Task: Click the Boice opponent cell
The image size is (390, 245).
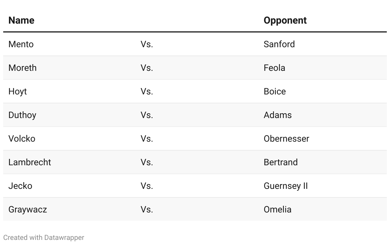Action: [275, 91]
